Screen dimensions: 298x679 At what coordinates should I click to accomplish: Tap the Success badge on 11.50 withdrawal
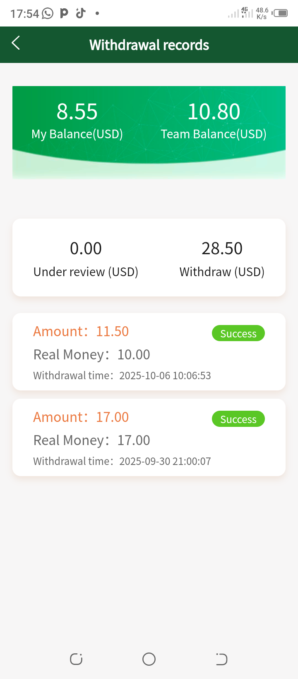238,333
